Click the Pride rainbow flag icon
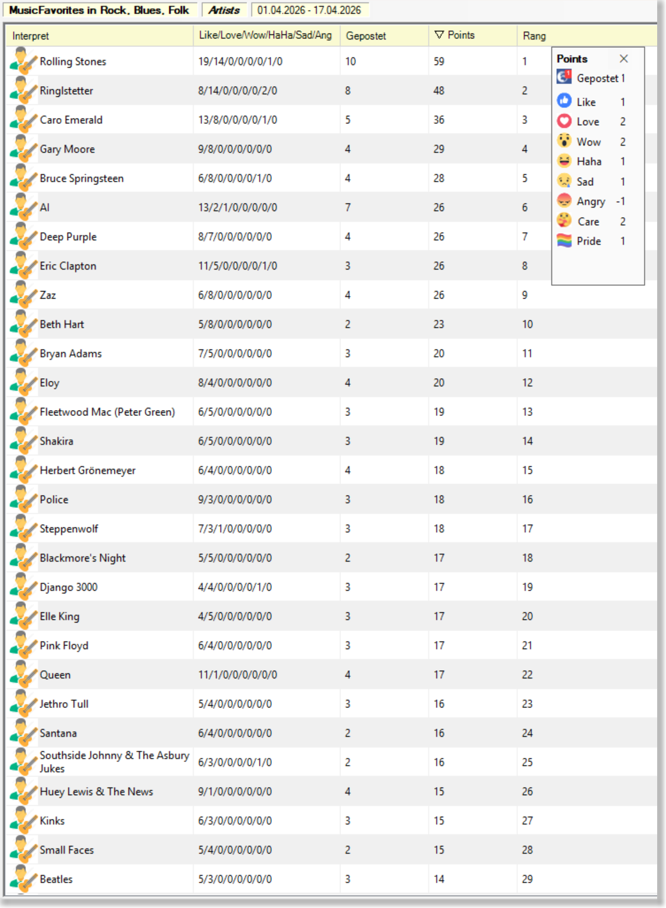This screenshot has width=666, height=908. 565,241
